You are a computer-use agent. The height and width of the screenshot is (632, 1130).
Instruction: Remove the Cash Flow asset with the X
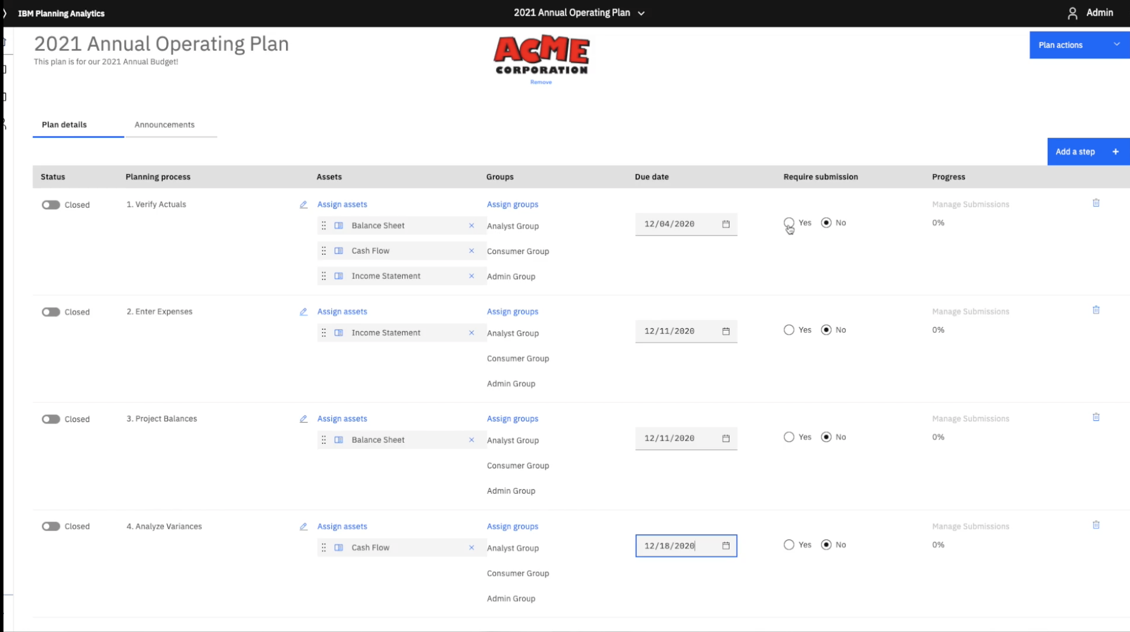(471, 251)
